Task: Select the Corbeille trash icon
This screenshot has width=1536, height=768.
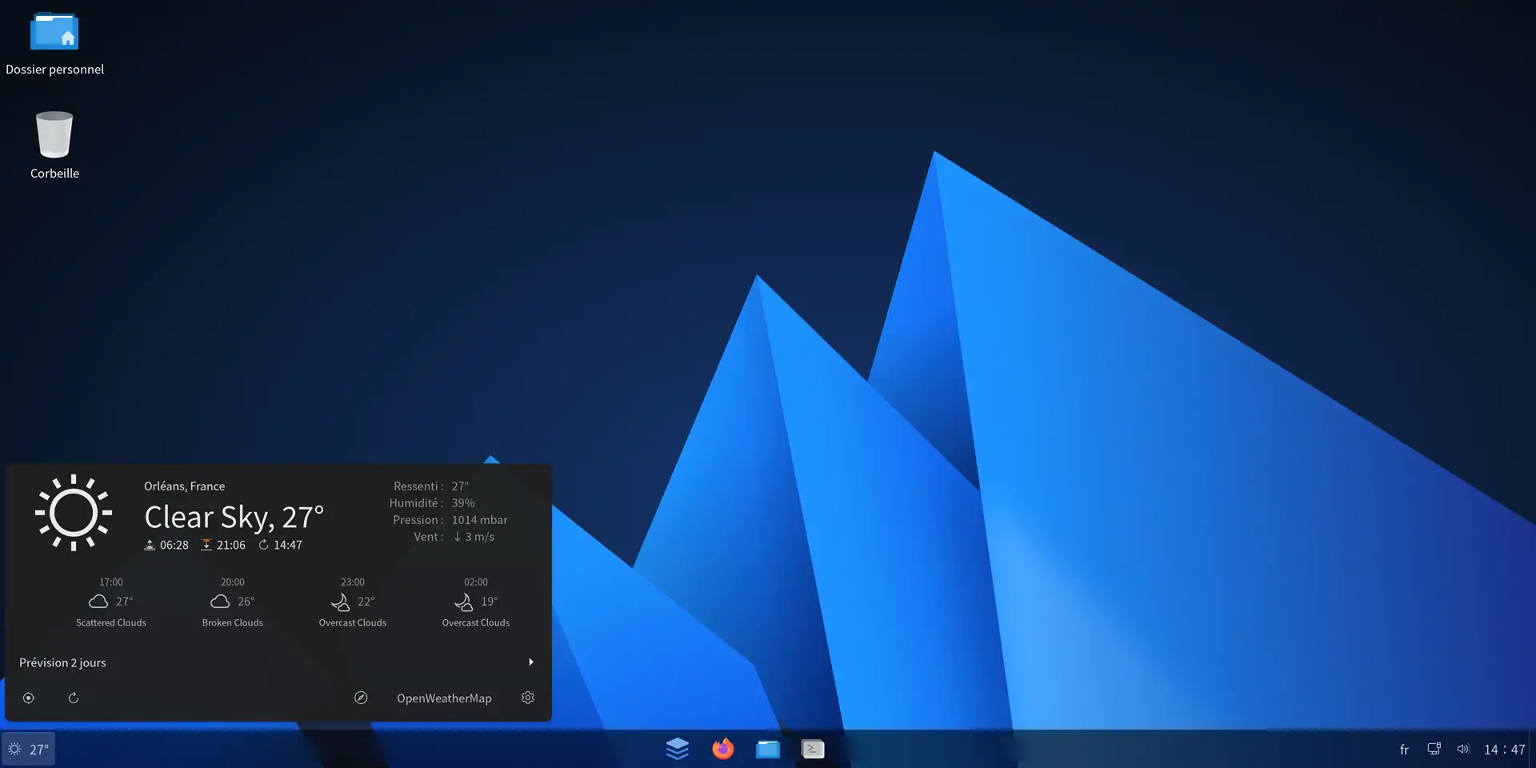Action: (54, 134)
